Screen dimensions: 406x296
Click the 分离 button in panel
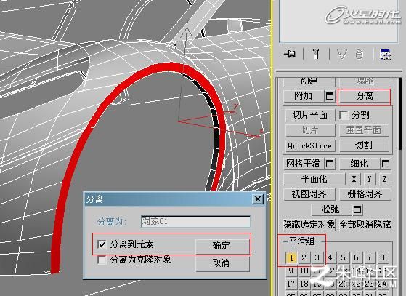click(365, 97)
